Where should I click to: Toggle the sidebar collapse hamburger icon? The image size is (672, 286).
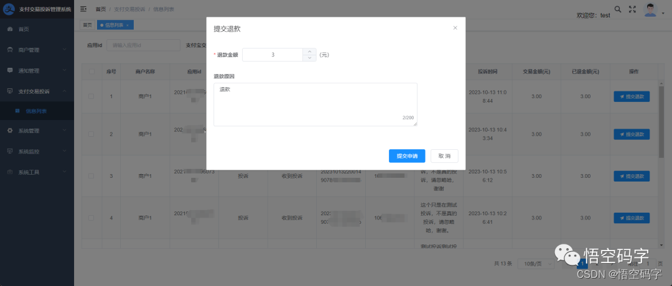(83, 9)
